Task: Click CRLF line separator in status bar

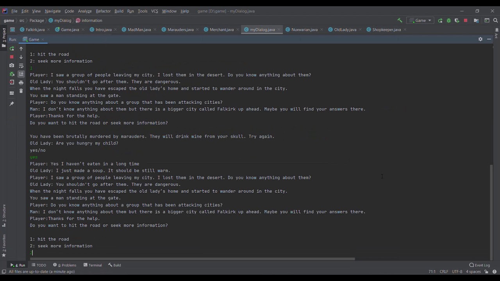Action: pos(444,272)
